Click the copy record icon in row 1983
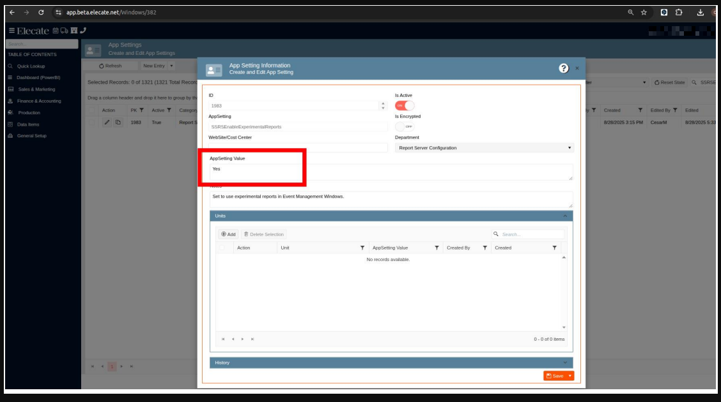 coord(118,123)
